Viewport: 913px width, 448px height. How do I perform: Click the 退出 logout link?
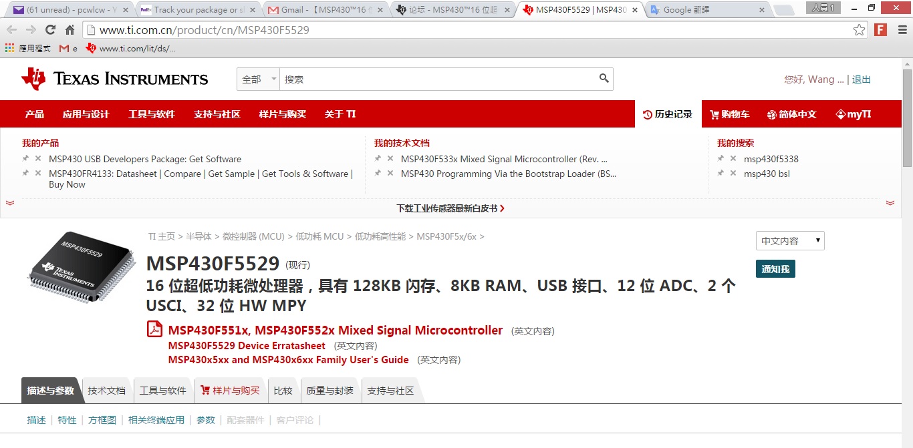[x=862, y=79]
